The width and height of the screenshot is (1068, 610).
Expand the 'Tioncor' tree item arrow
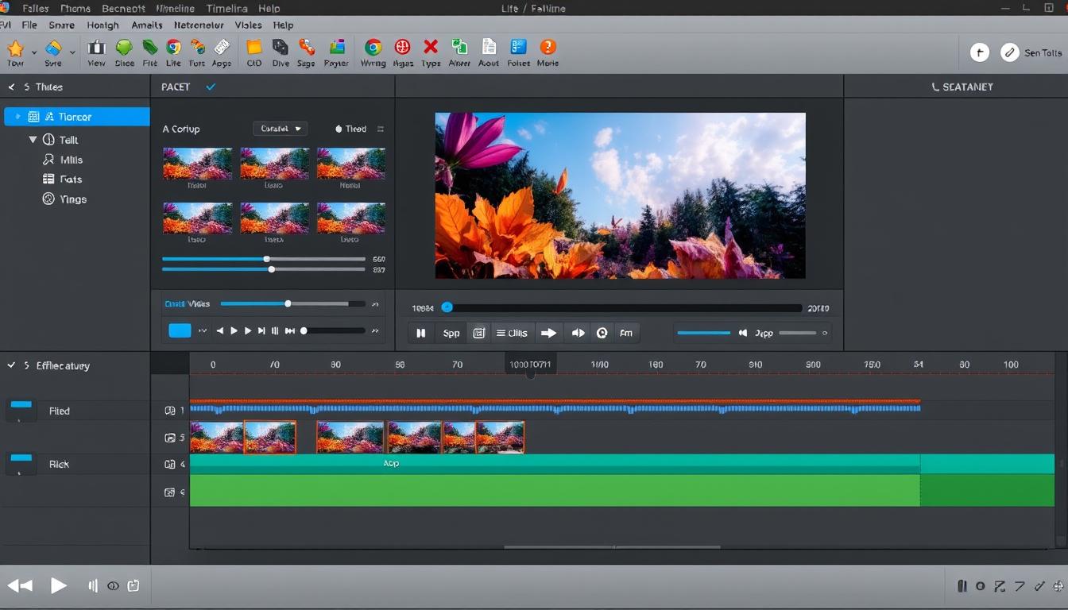[x=17, y=117]
